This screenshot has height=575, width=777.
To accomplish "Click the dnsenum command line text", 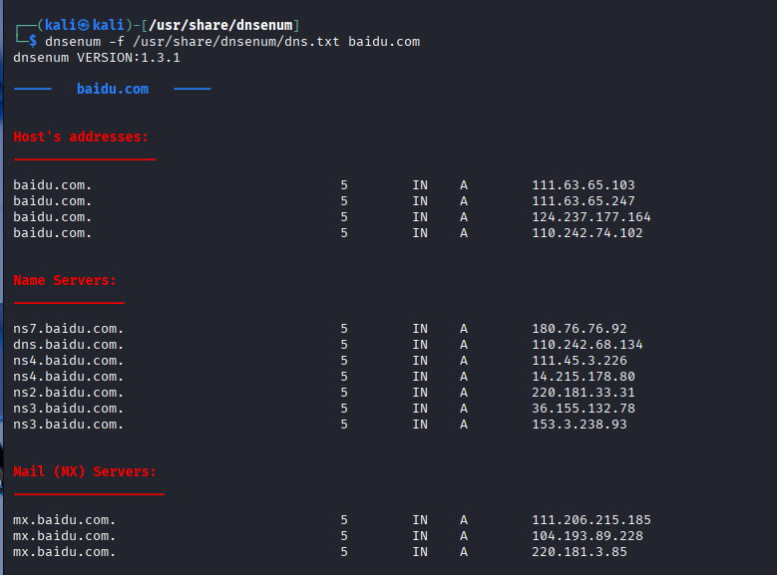I will pyautogui.click(x=232, y=42).
